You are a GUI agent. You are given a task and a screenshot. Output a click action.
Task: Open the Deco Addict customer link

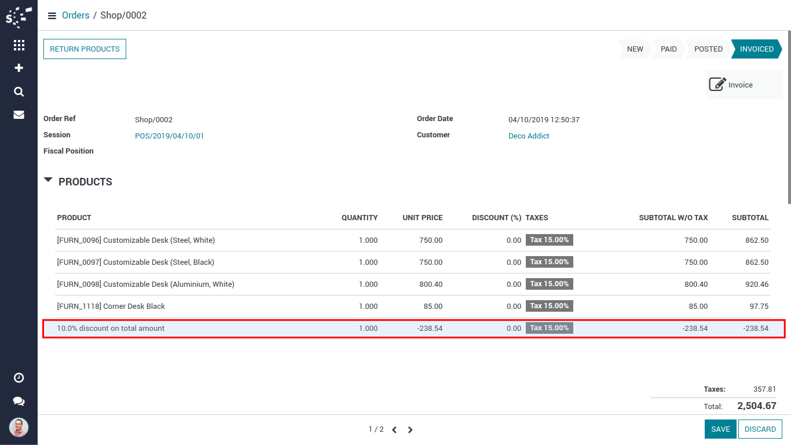[x=529, y=136]
